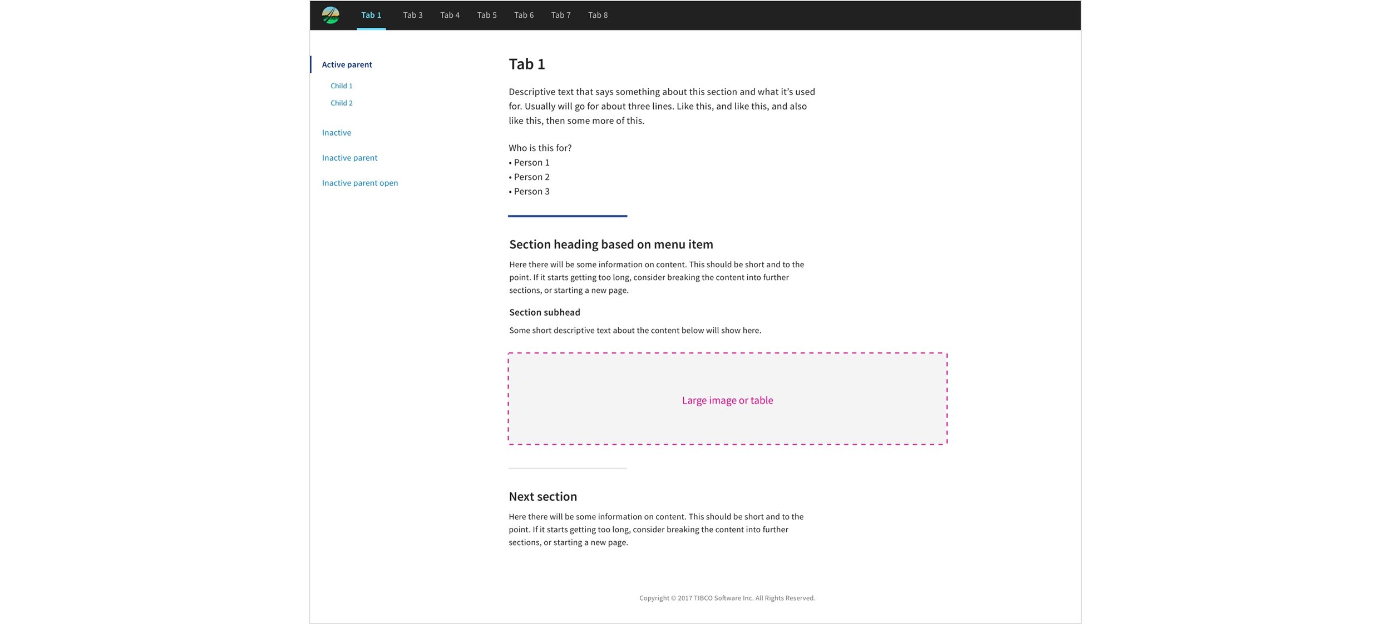Click the Person 2 bullet item
This screenshot has width=1391, height=624.
529,177
